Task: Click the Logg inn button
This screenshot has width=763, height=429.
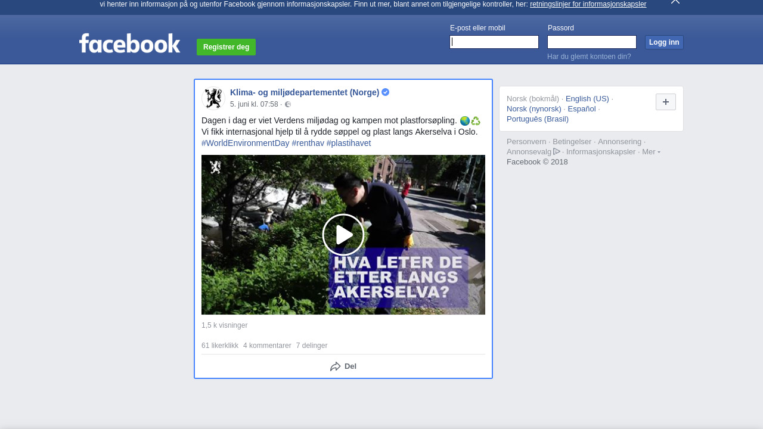Action: coord(664,42)
